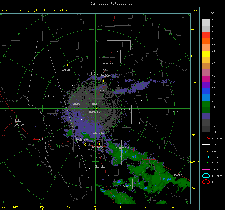Click the yellow diamond marker below Cochrane
The height and width of the screenshot is (210, 225).
[85, 144]
